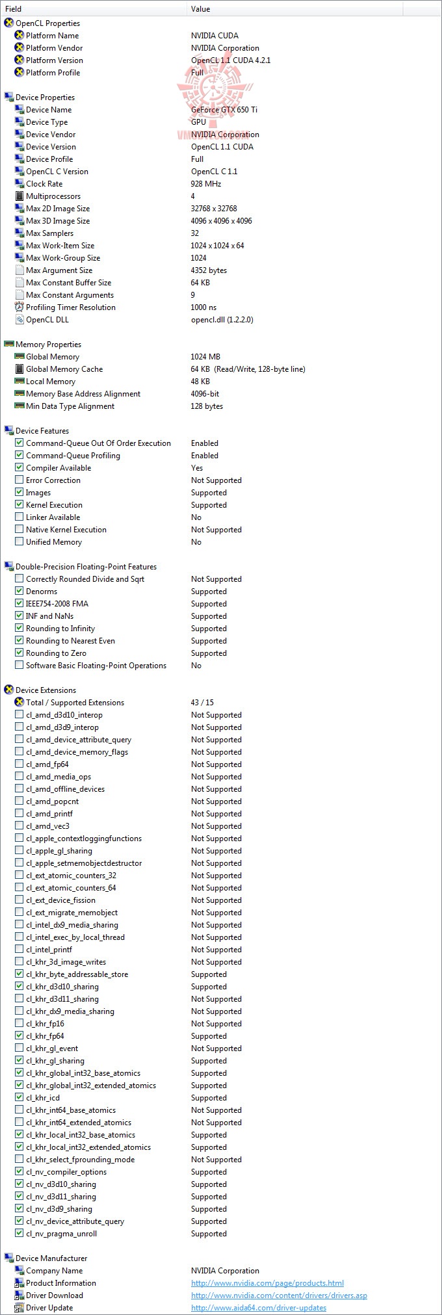Click the Profiling Timer Resolution clock icon
Image resolution: width=442 pixels, height=1315 pixels.
point(19,307)
